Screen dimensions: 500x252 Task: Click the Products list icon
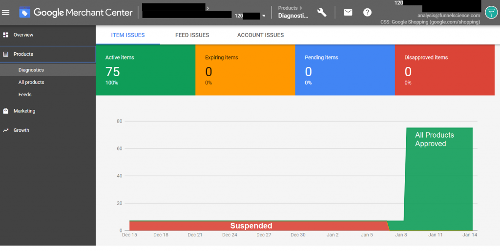pyautogui.click(x=6, y=54)
